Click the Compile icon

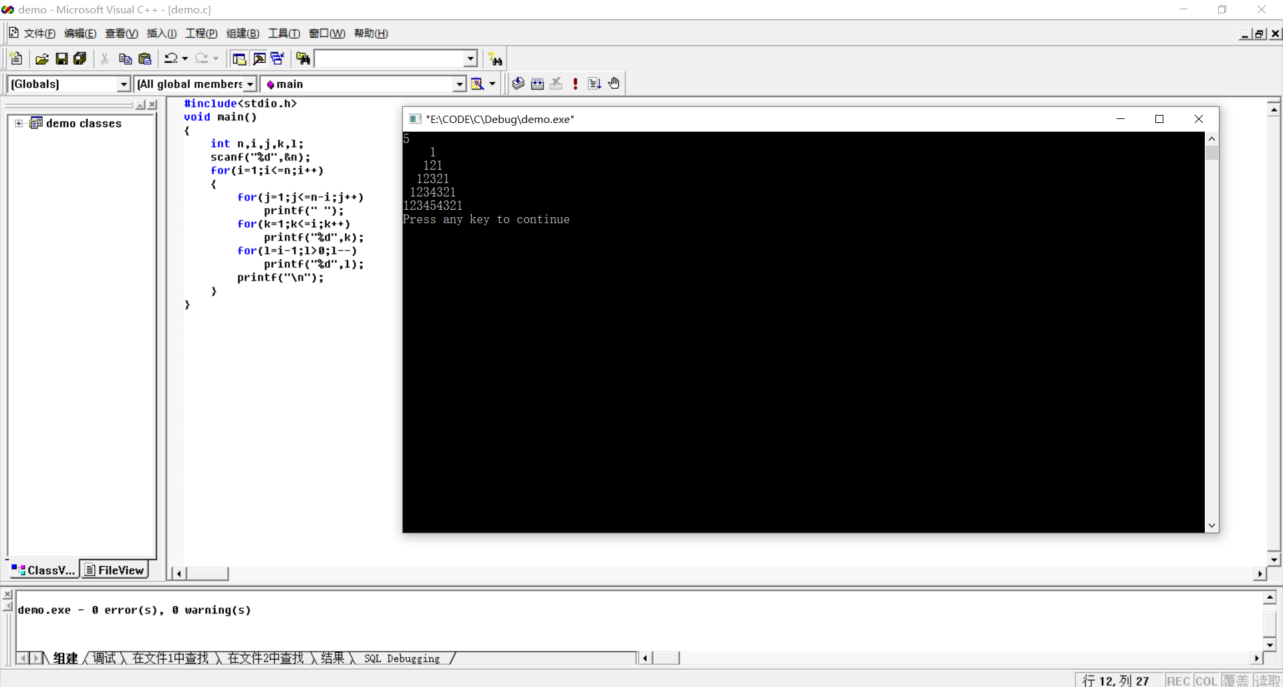click(x=518, y=84)
